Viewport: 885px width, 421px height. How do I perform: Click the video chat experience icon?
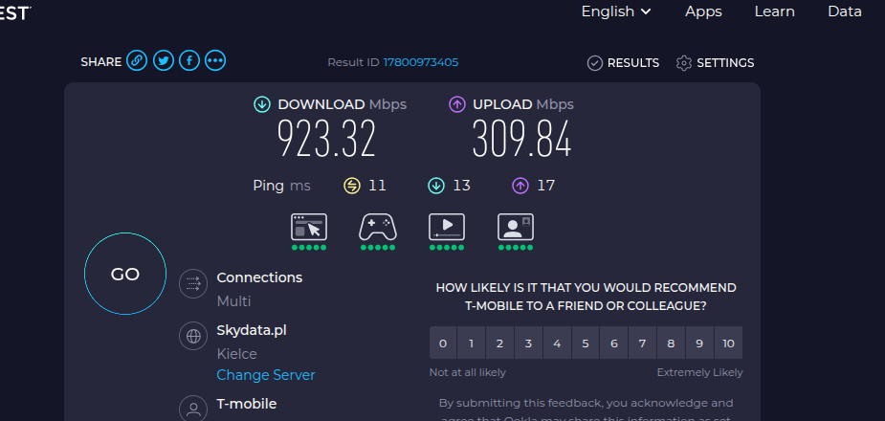point(516,227)
